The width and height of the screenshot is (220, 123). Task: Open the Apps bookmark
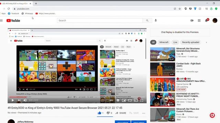pyautogui.click(x=3, y=14)
